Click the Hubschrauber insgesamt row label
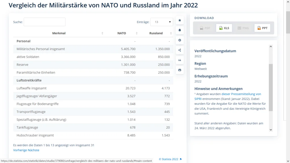290x163 pixels. (35, 135)
